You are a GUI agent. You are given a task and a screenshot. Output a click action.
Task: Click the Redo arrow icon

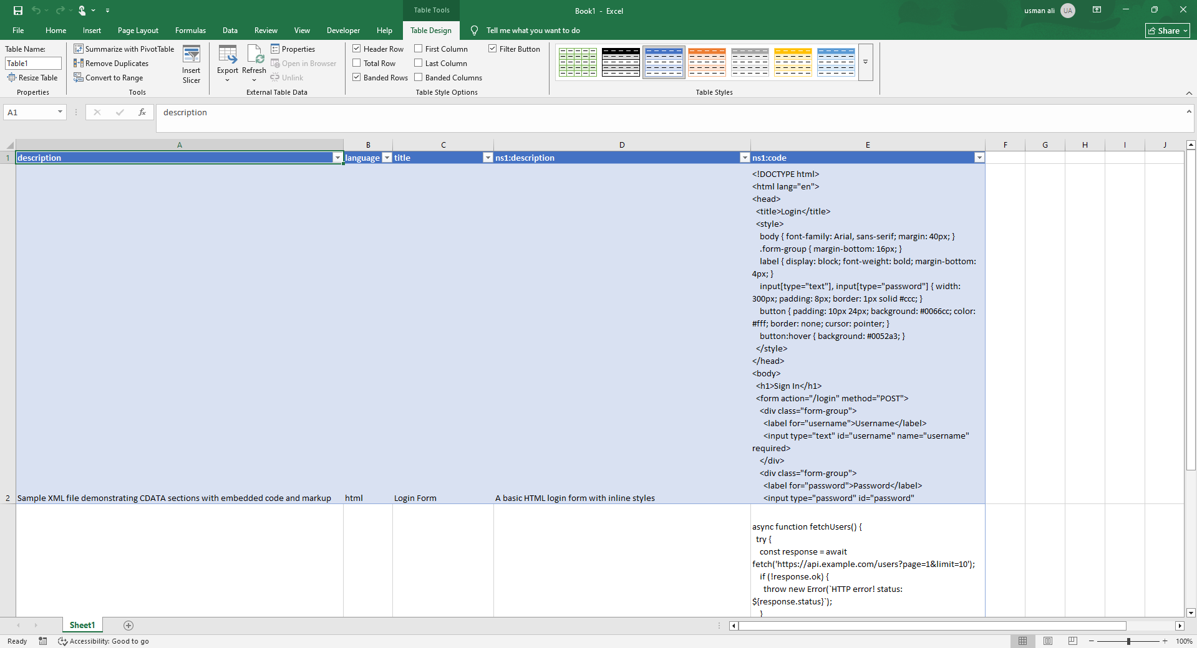60,11
